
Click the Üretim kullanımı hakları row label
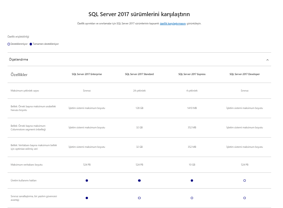click(x=23, y=180)
